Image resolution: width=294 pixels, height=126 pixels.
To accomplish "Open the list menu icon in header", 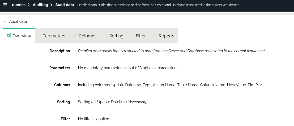I will point(5,5).
